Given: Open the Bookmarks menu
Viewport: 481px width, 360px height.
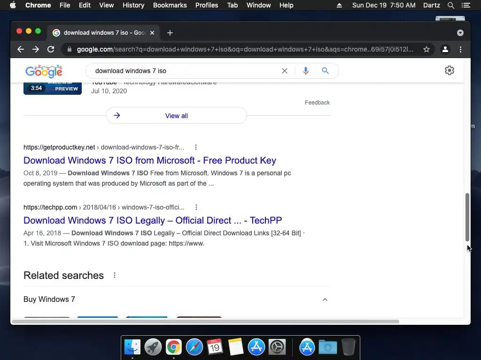Looking at the screenshot, I should pos(170,5).
